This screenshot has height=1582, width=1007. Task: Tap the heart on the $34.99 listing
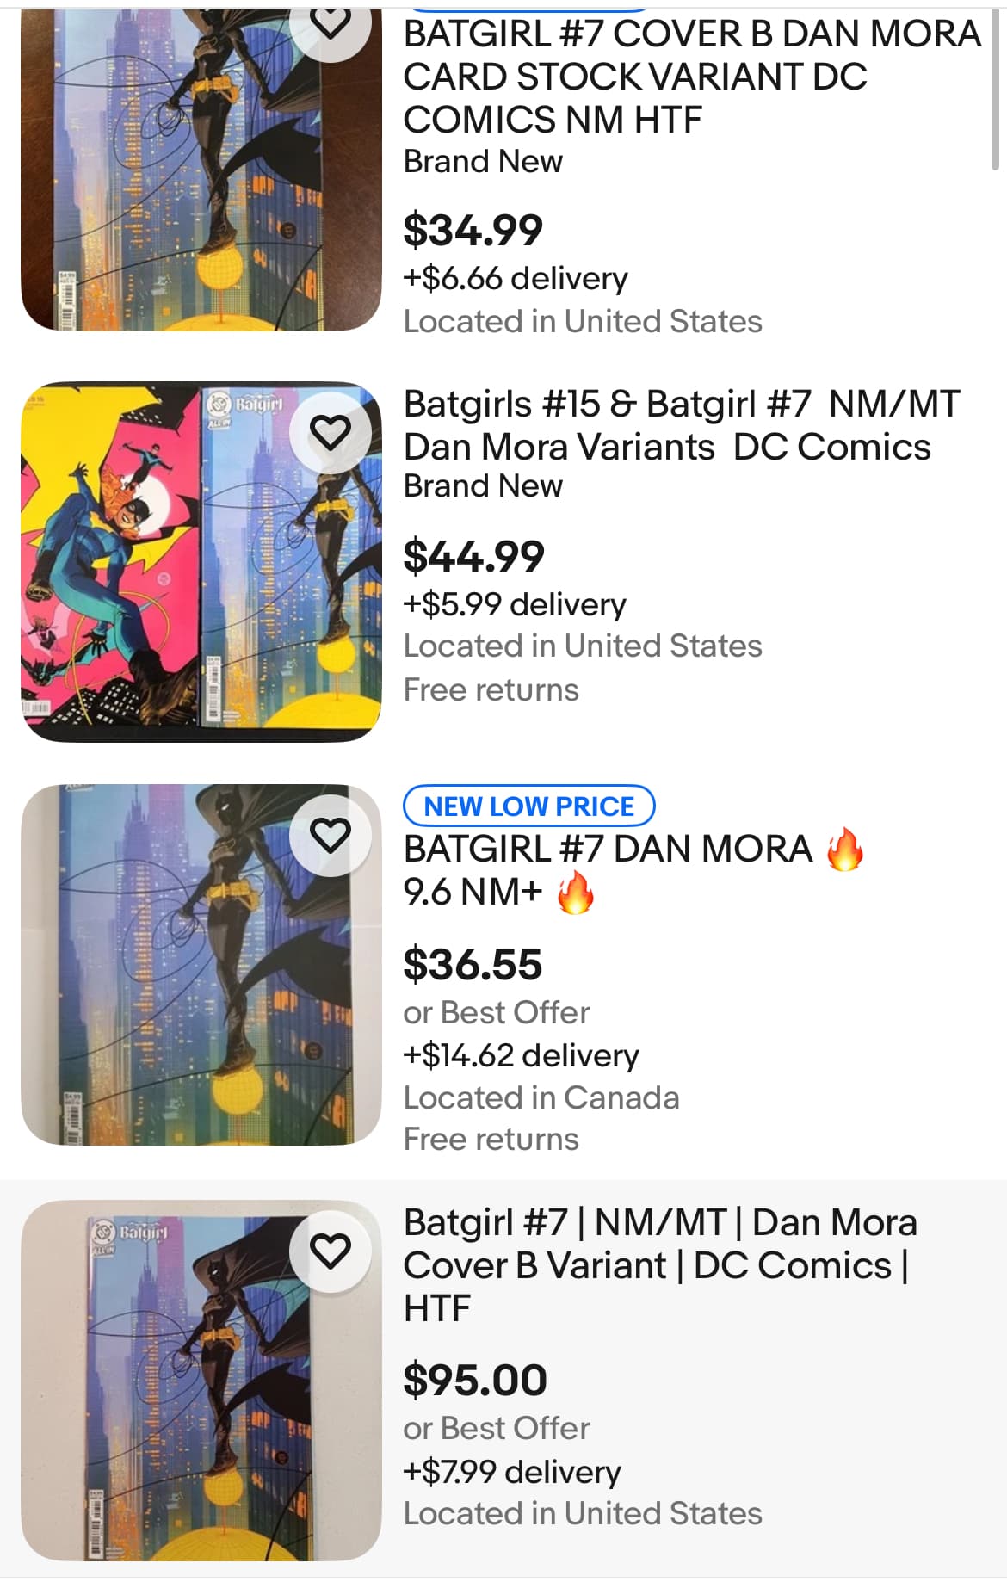(331, 24)
